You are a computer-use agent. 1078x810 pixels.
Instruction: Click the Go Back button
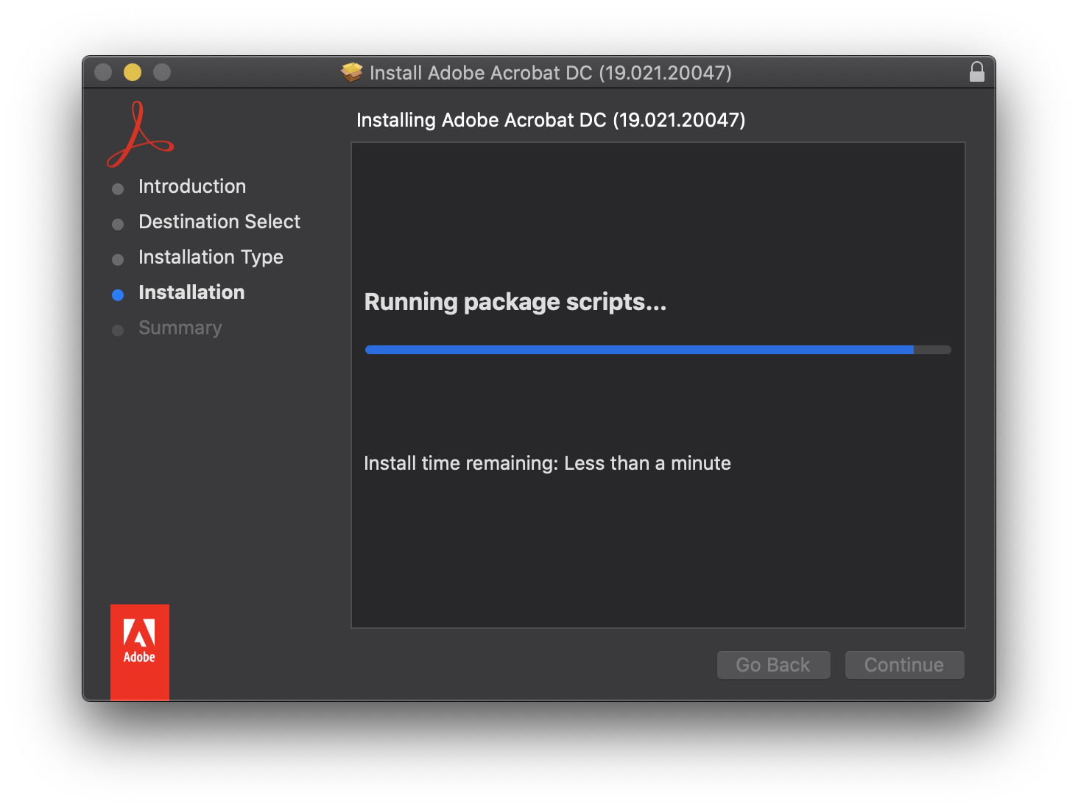(x=773, y=664)
